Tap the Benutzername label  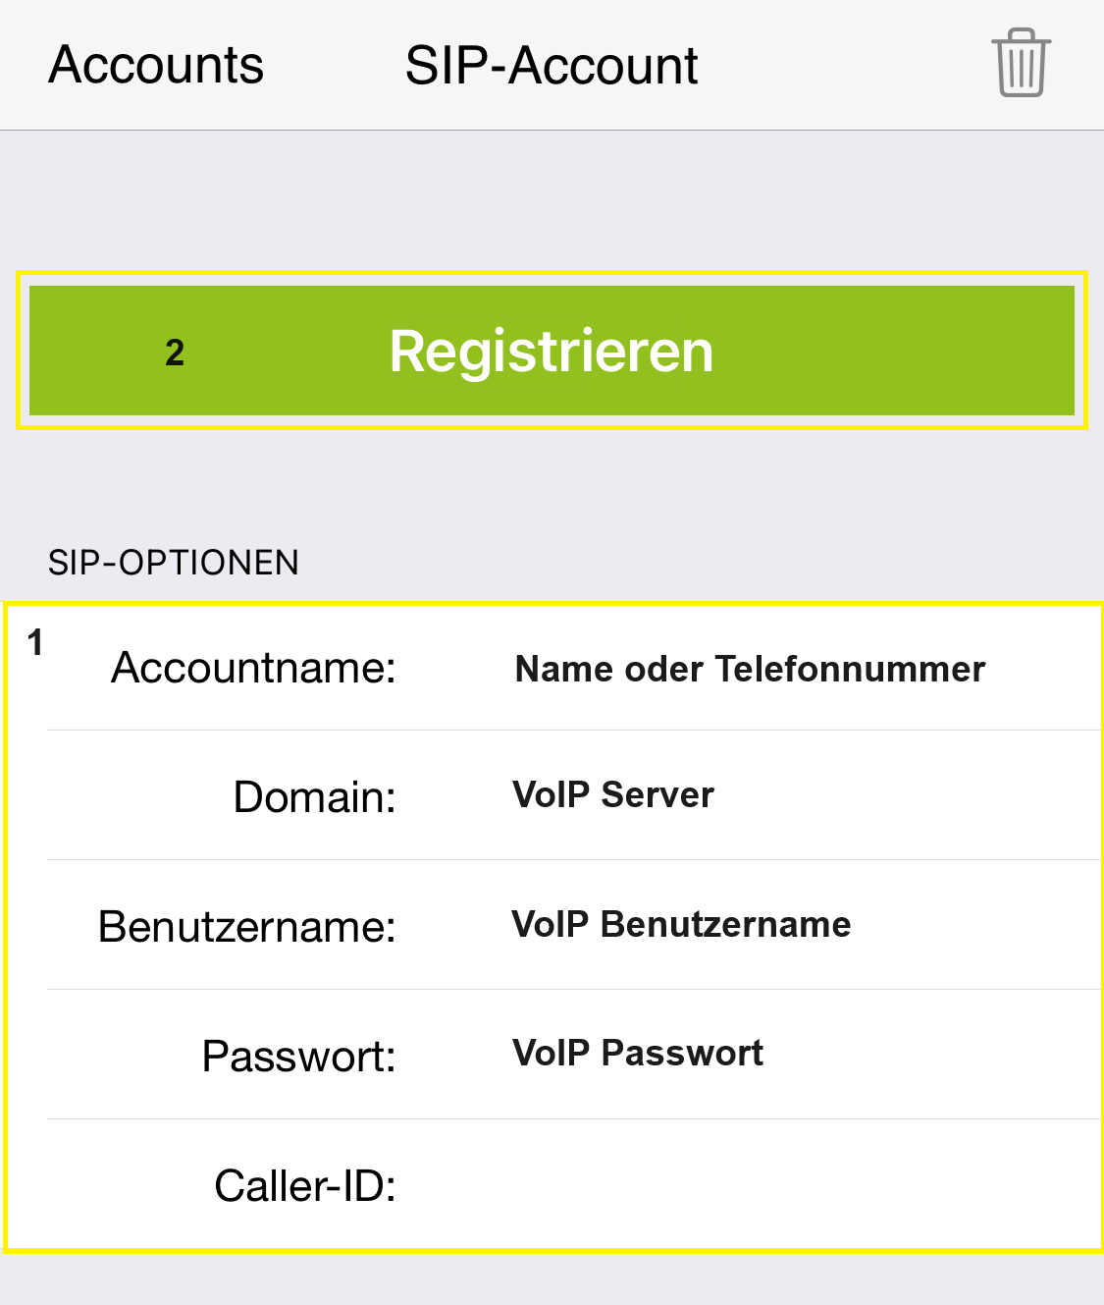(247, 927)
